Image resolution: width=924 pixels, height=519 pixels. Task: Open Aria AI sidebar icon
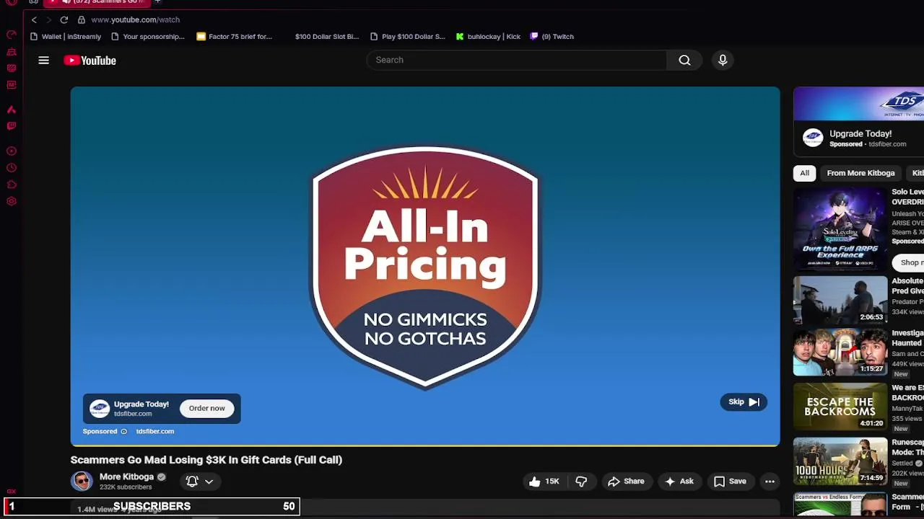(x=12, y=109)
